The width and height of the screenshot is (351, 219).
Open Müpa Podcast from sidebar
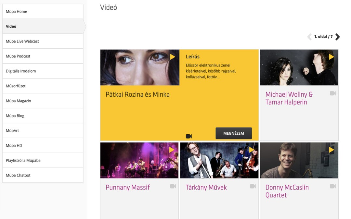pyautogui.click(x=43, y=56)
